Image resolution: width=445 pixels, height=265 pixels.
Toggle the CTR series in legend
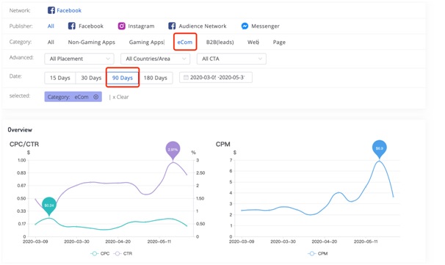coord(123,253)
